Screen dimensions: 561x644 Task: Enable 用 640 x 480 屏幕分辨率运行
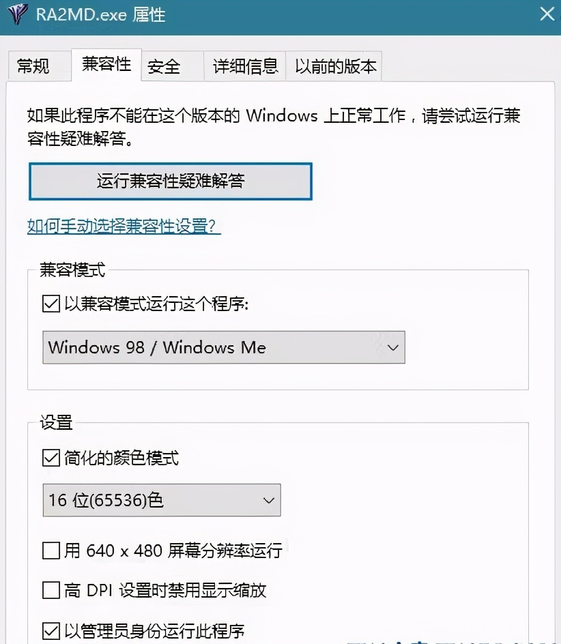click(51, 551)
